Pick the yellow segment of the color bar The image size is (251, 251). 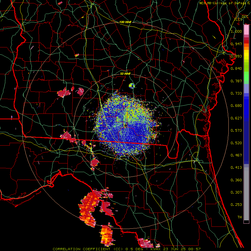click(x=246, y=55)
